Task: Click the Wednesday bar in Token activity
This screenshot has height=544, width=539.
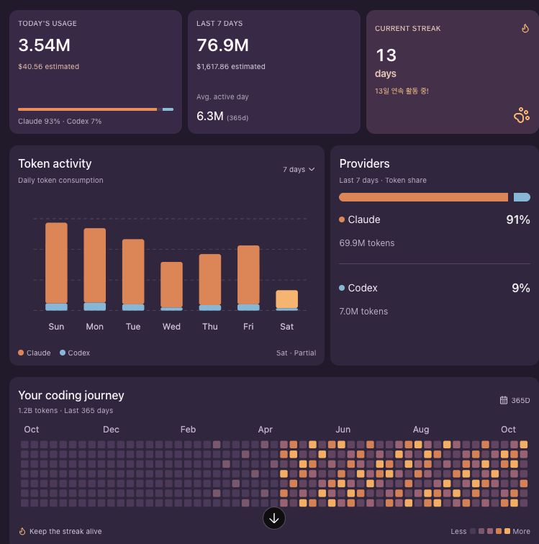Action: click(x=171, y=286)
